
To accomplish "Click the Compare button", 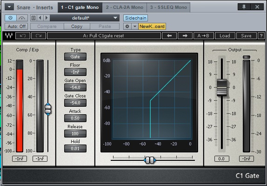I will (x=47, y=27).
